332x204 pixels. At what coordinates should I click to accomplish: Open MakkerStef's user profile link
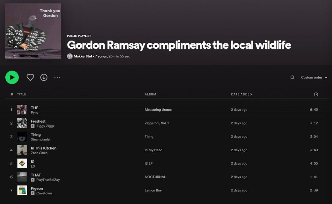click(83, 56)
